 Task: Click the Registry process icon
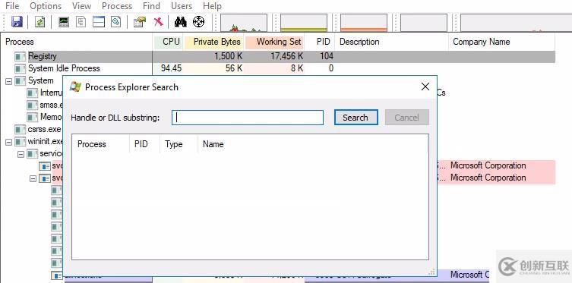click(x=20, y=56)
